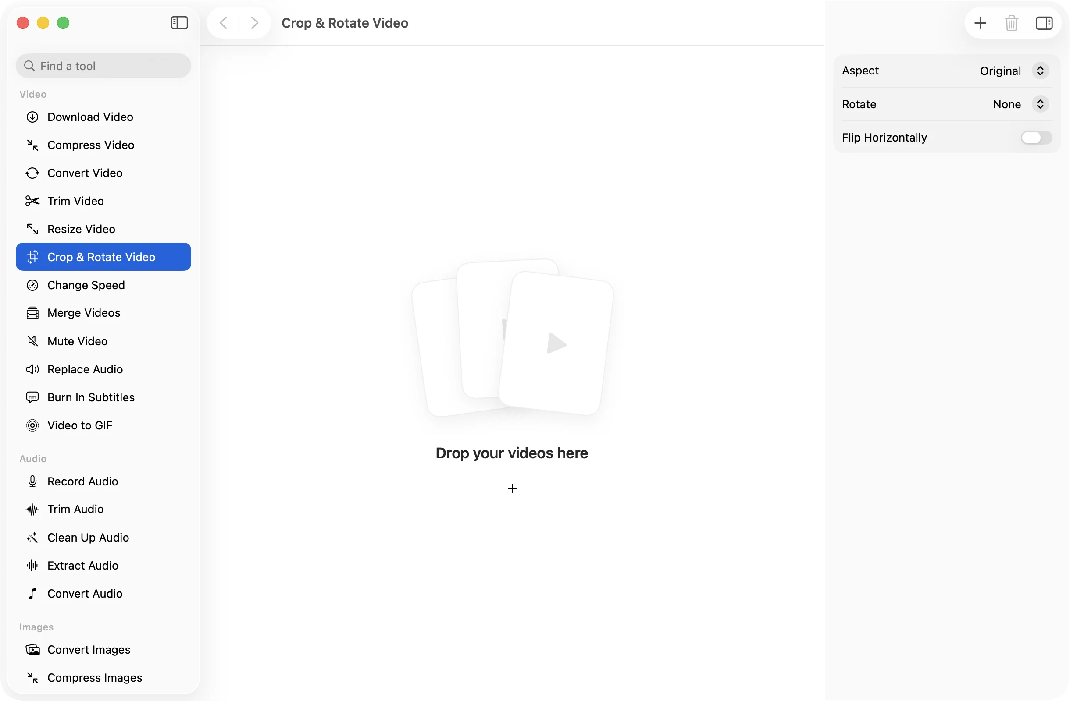The image size is (1070, 701).
Task: Click the Trim Audio waveform icon
Action: point(32,509)
